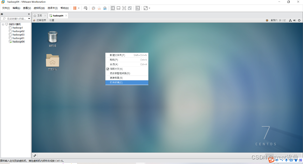
Task: Open the dropdown arrow beside the pause button
Action: click(79, 8)
